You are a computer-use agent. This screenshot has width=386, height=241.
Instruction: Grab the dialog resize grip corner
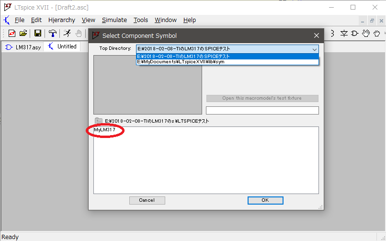(320, 207)
